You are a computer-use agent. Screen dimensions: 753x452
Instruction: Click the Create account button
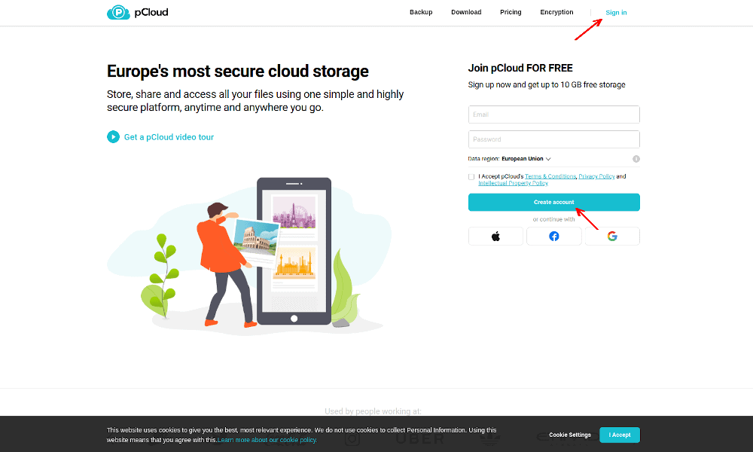553,202
